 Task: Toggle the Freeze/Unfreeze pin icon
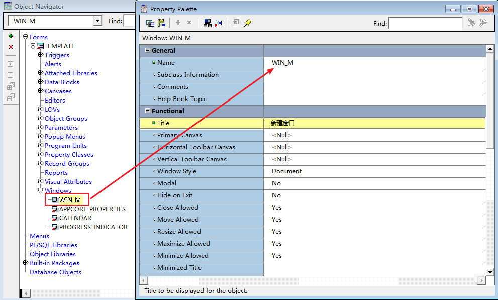coord(247,23)
